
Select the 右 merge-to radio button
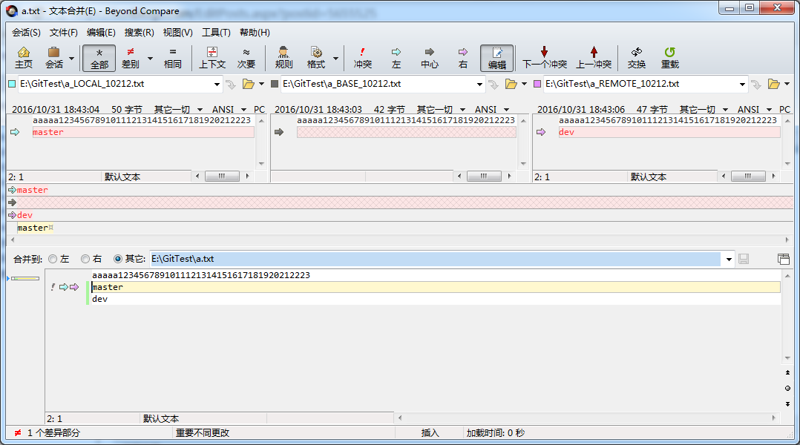[85, 259]
